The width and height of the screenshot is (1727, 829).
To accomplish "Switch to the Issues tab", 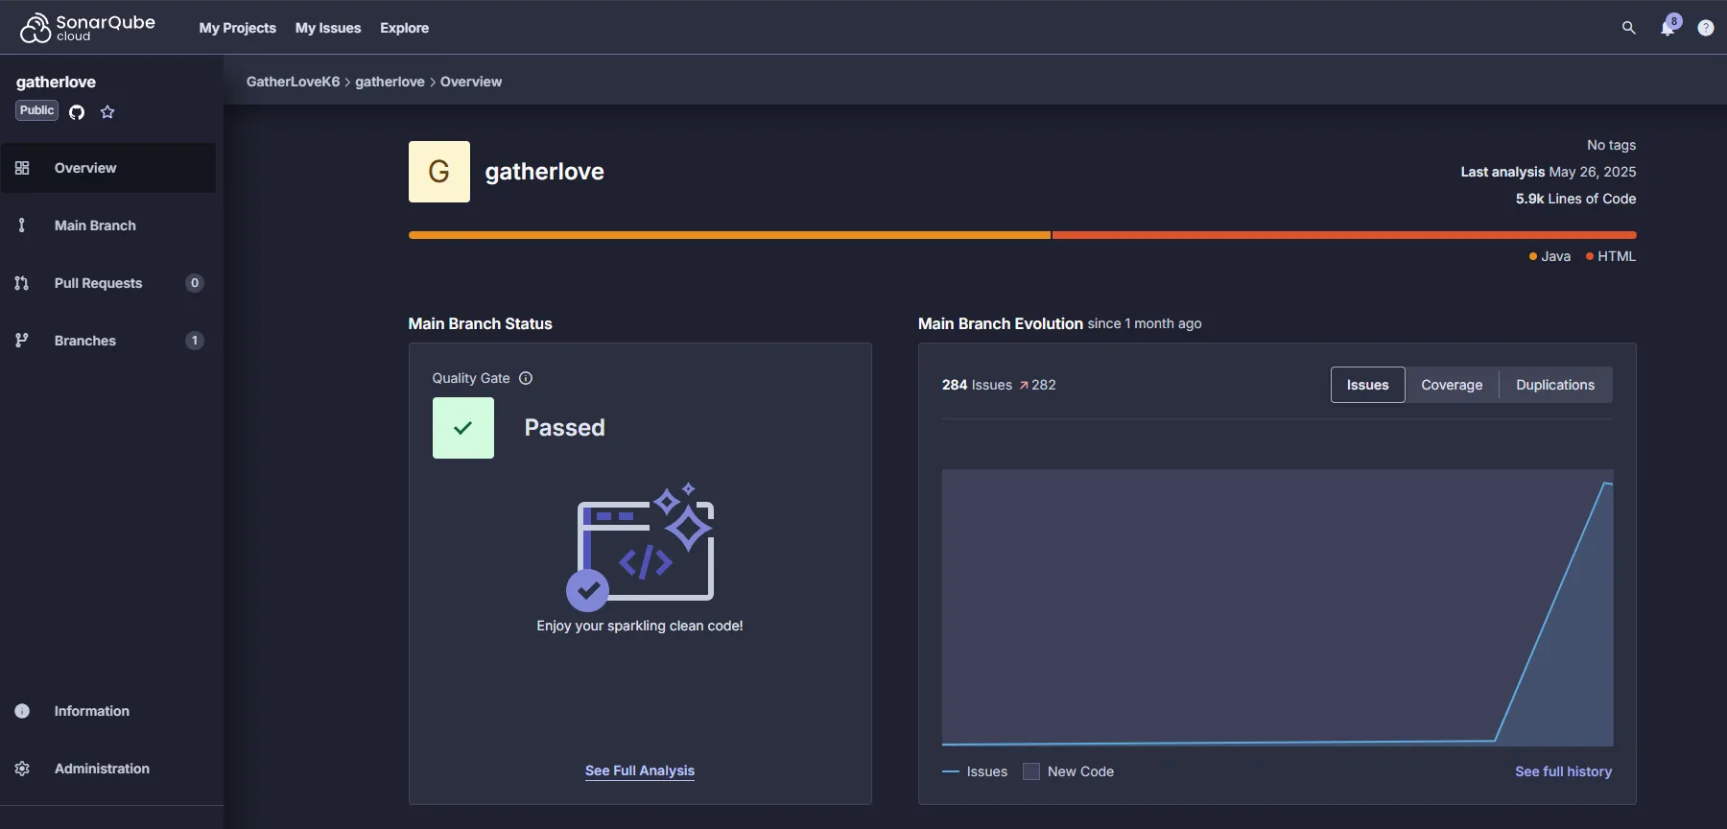I will [1368, 385].
